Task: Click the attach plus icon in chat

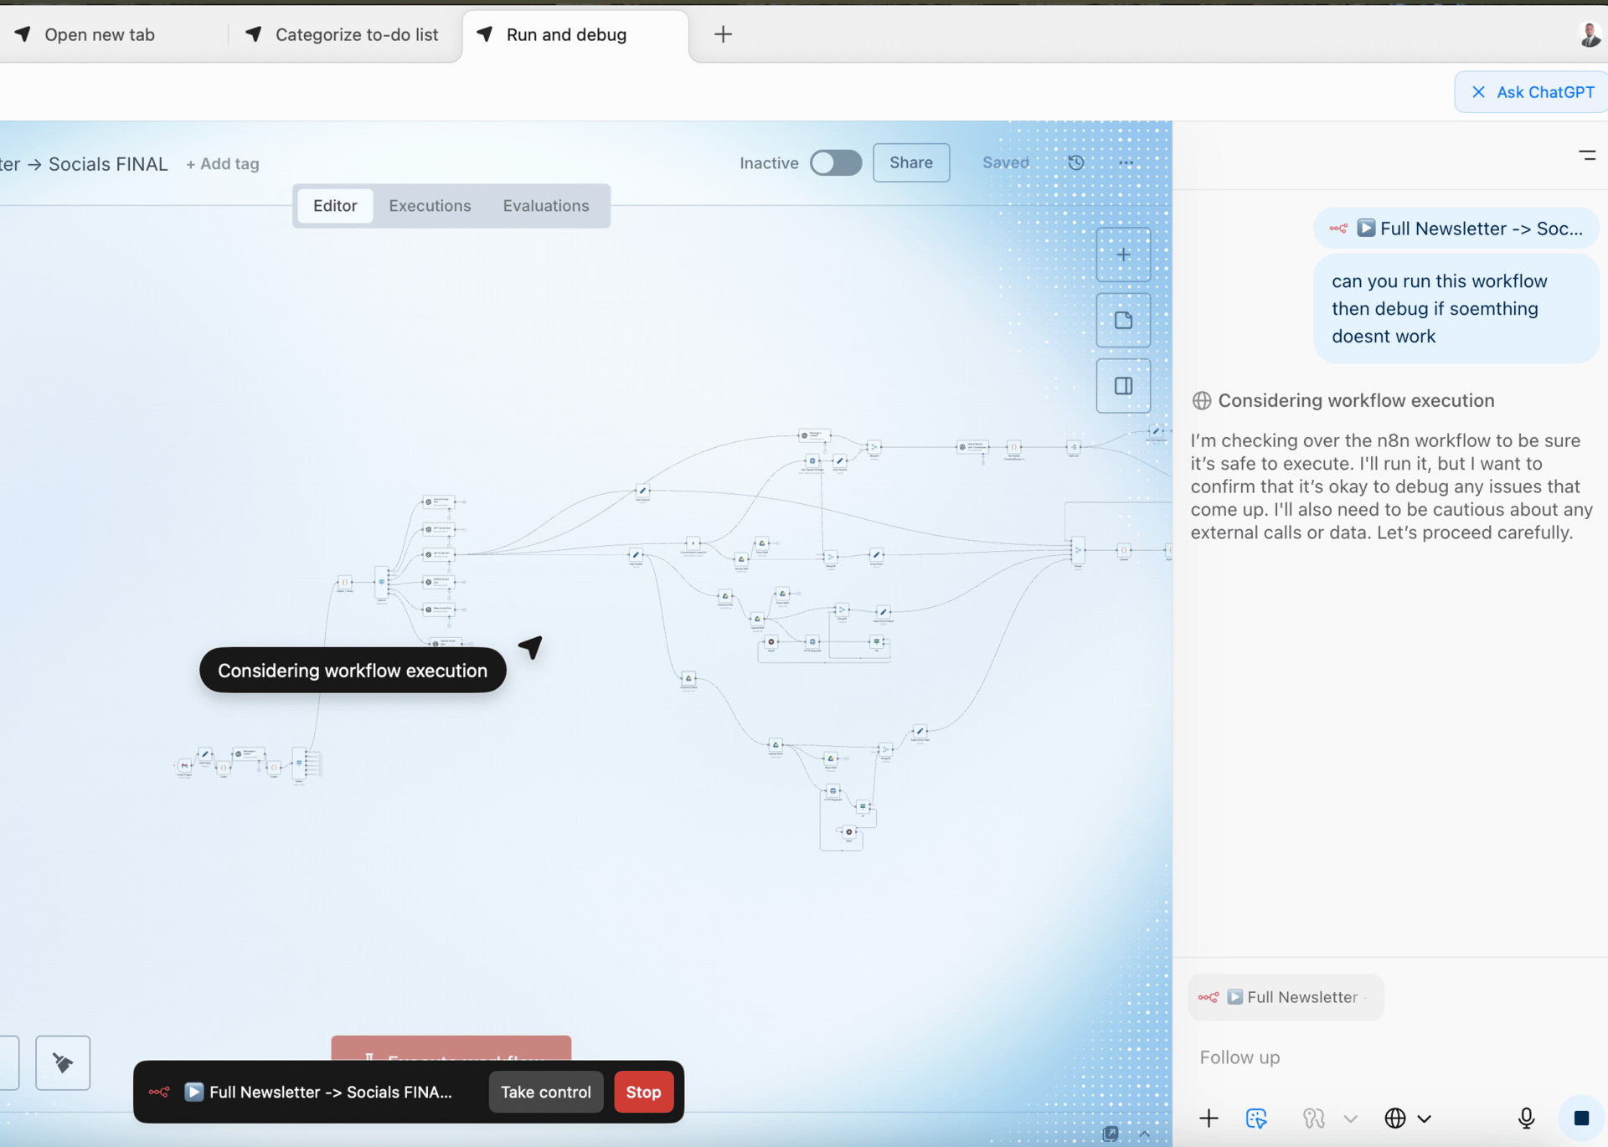Action: pyautogui.click(x=1209, y=1118)
